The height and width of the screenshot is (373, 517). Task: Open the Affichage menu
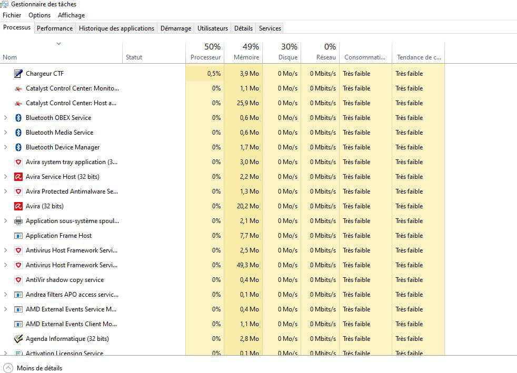[71, 15]
